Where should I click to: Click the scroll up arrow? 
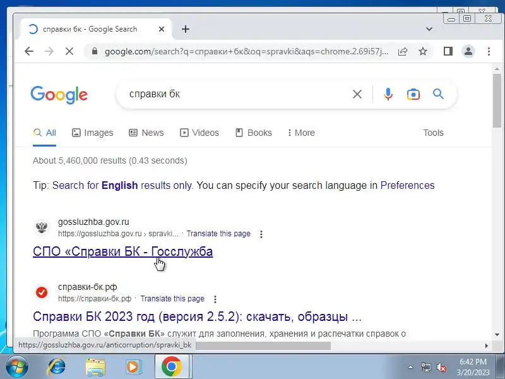click(x=497, y=69)
